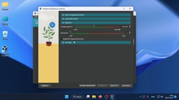This screenshot has height=100, width=179.
Task: Open the notification center icon
Action: tap(175, 97)
